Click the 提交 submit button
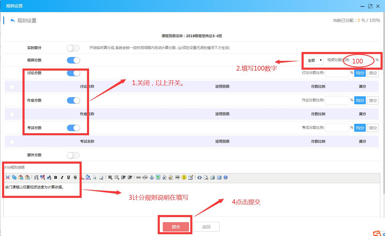Viewport: 385px width, 236px height. (176, 227)
